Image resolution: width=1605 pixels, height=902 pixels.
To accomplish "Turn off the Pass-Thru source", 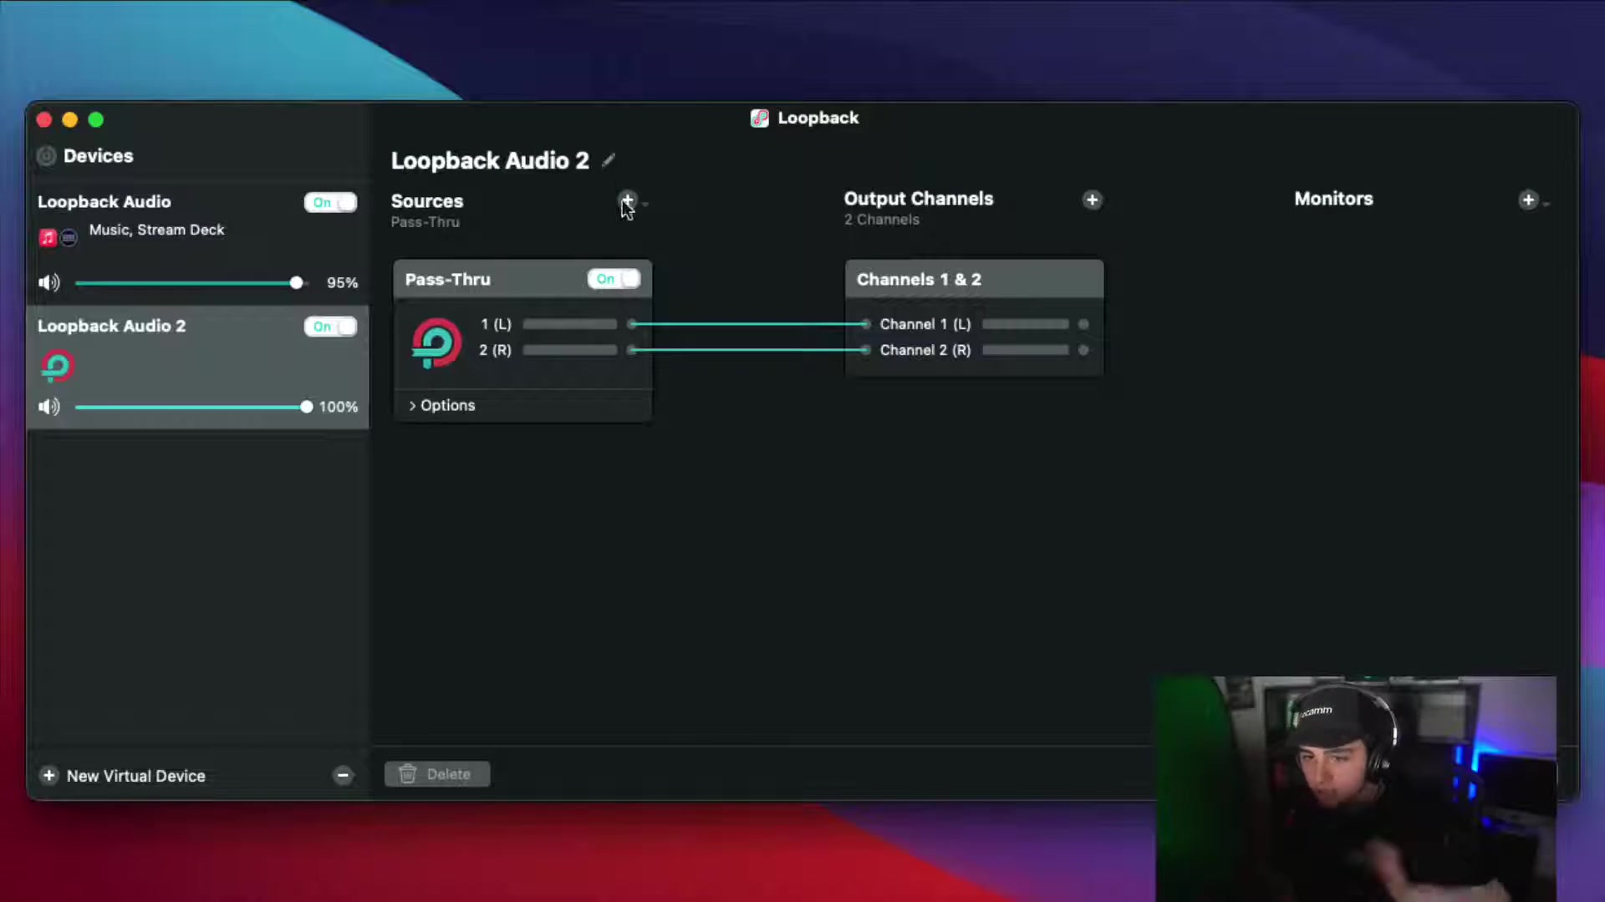I will point(614,279).
